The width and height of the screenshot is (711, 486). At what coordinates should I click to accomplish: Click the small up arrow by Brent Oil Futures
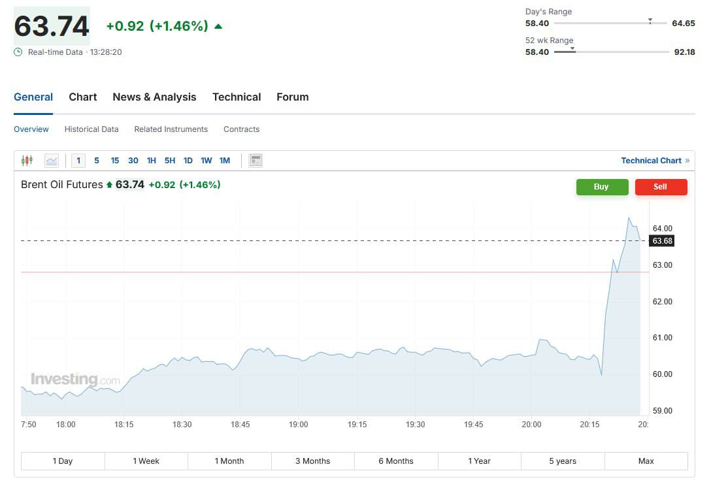[x=109, y=185]
